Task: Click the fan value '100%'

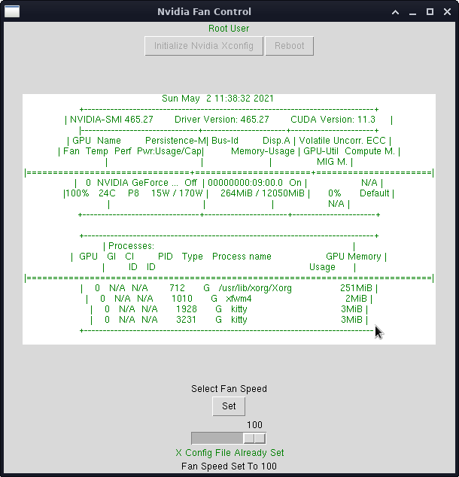Action: pos(78,193)
